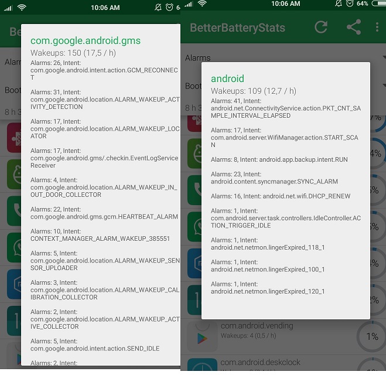Select the WifiManager START_SCAN entry
The height and width of the screenshot is (375, 386).
point(285,138)
